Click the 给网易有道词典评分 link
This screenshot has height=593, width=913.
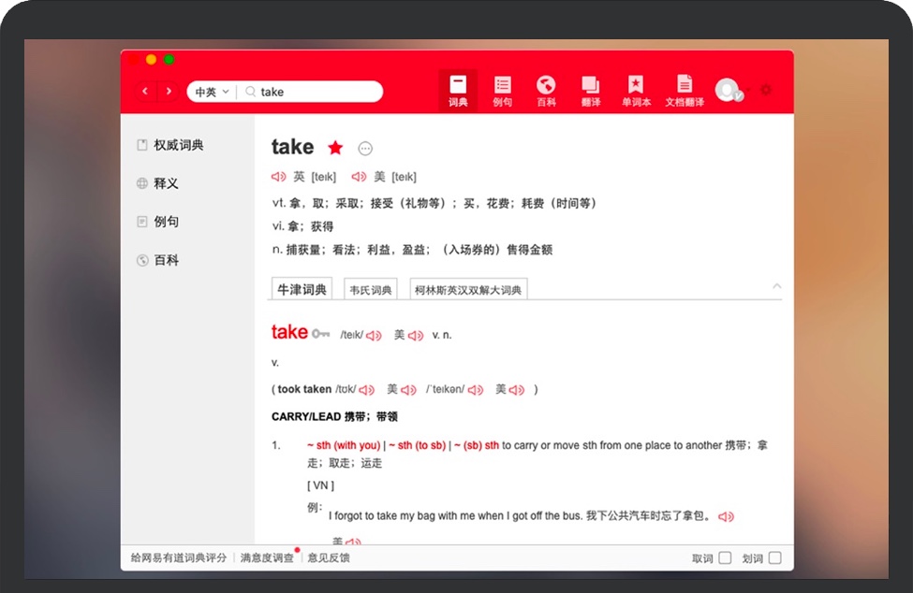[178, 558]
